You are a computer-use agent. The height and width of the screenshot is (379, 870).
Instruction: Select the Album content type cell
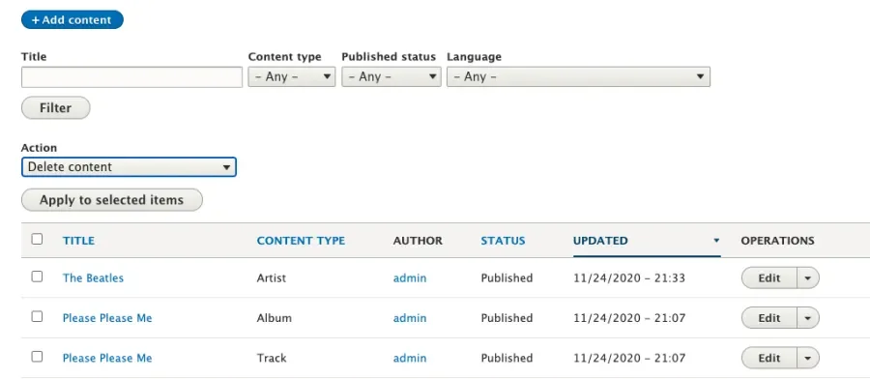[275, 318]
